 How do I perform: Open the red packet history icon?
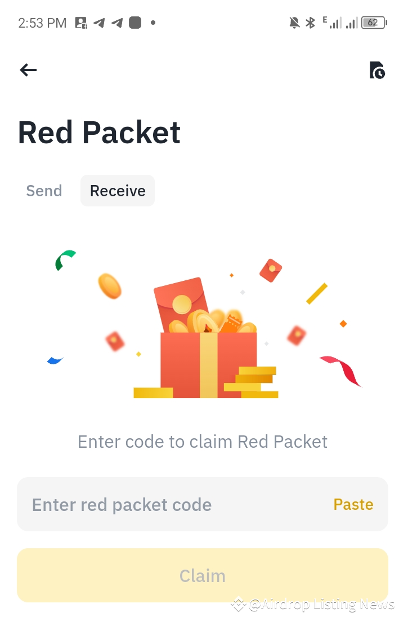click(377, 70)
